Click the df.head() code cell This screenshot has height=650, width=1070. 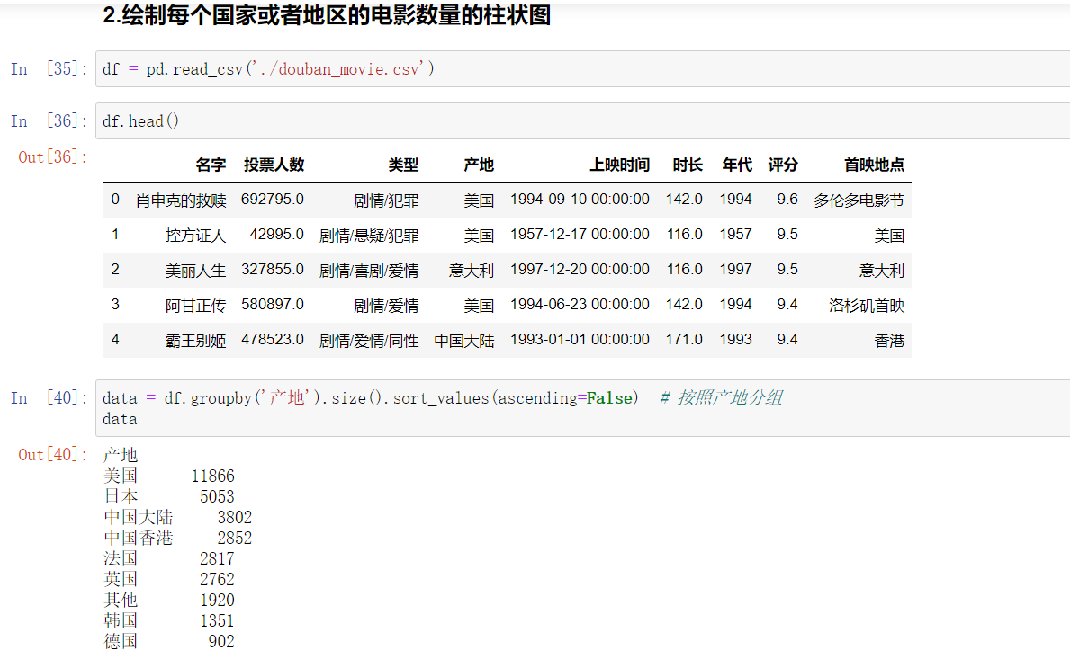coord(583,121)
